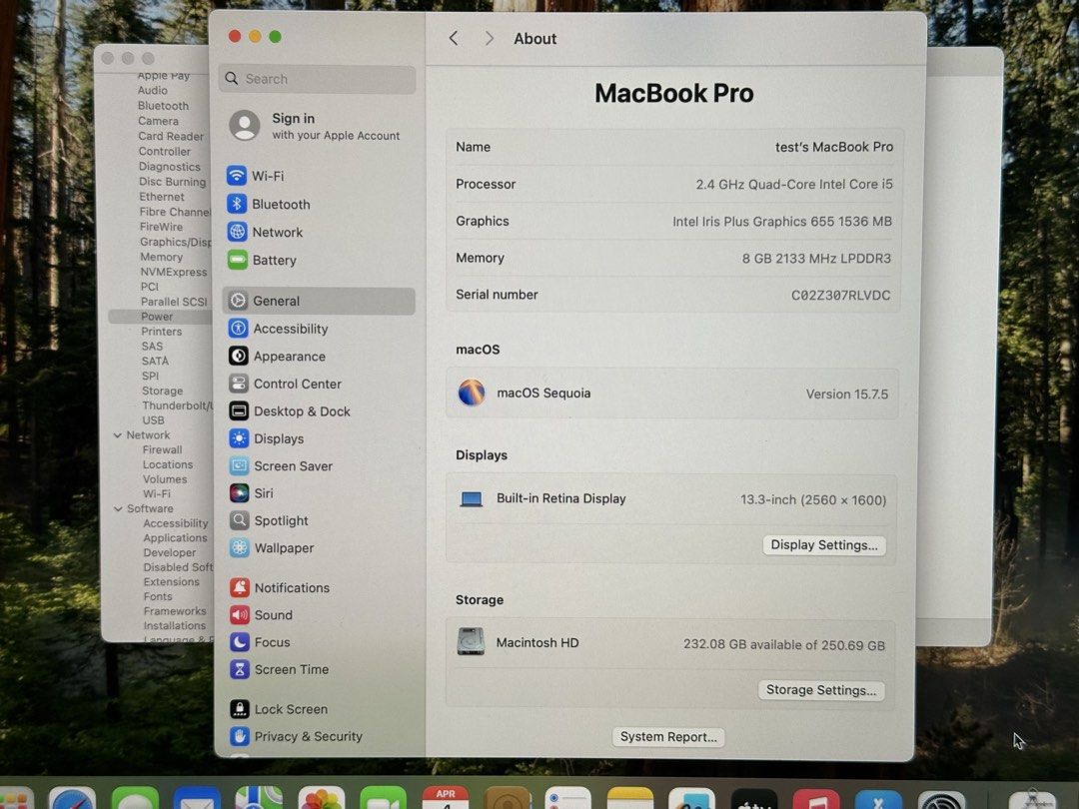Screen dimensions: 1079x809
Task: Click the Apple Account avatar icon
Action: click(x=245, y=125)
